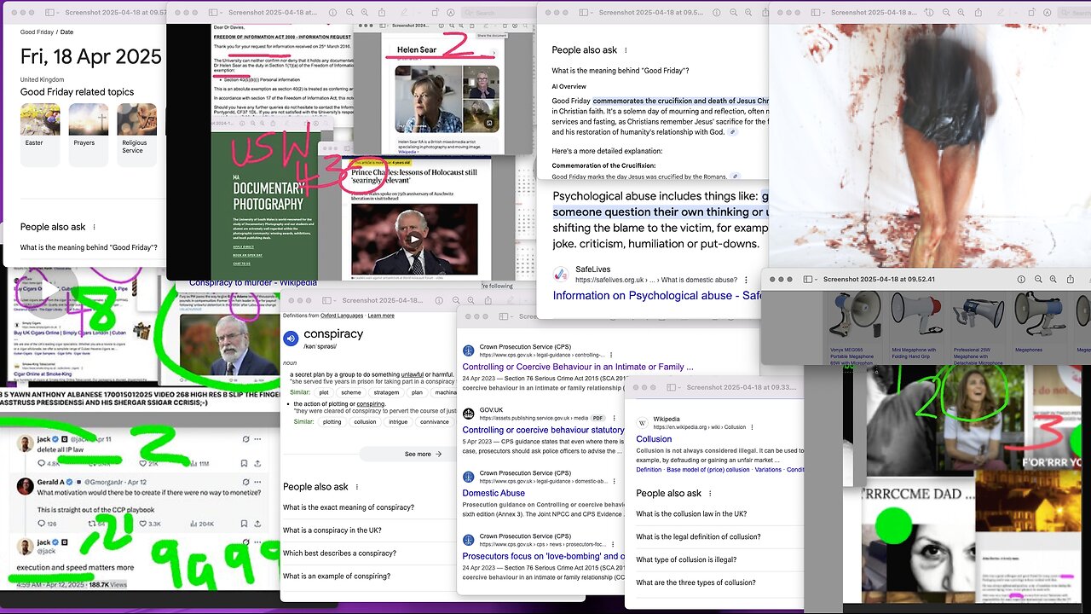The image size is (1091, 614).
Task: Select highlight pen in FOI letter window
Action: coord(404,13)
